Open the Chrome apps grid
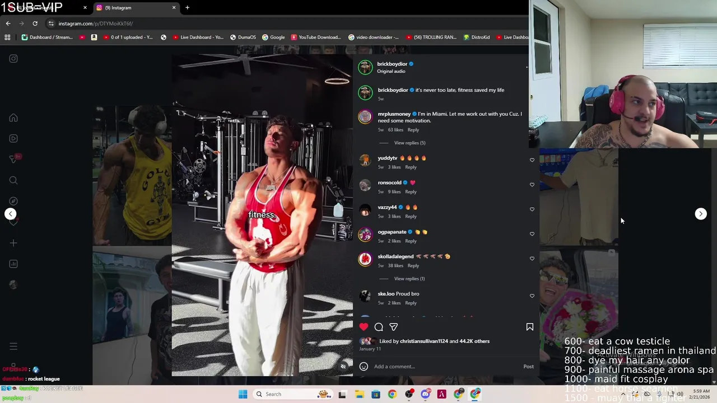Viewport: 717px width, 403px height. coord(7,38)
